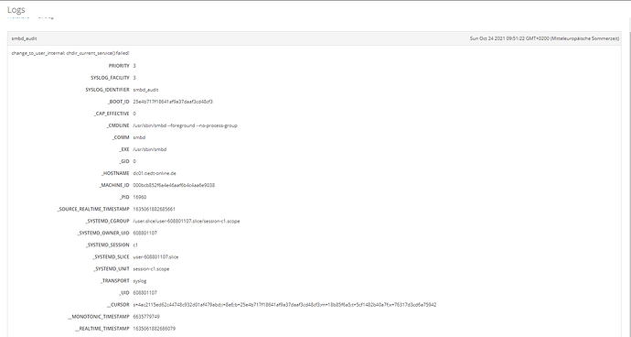The image size is (631, 337).
Task: Click the _PID field label
Action: [x=124, y=197]
